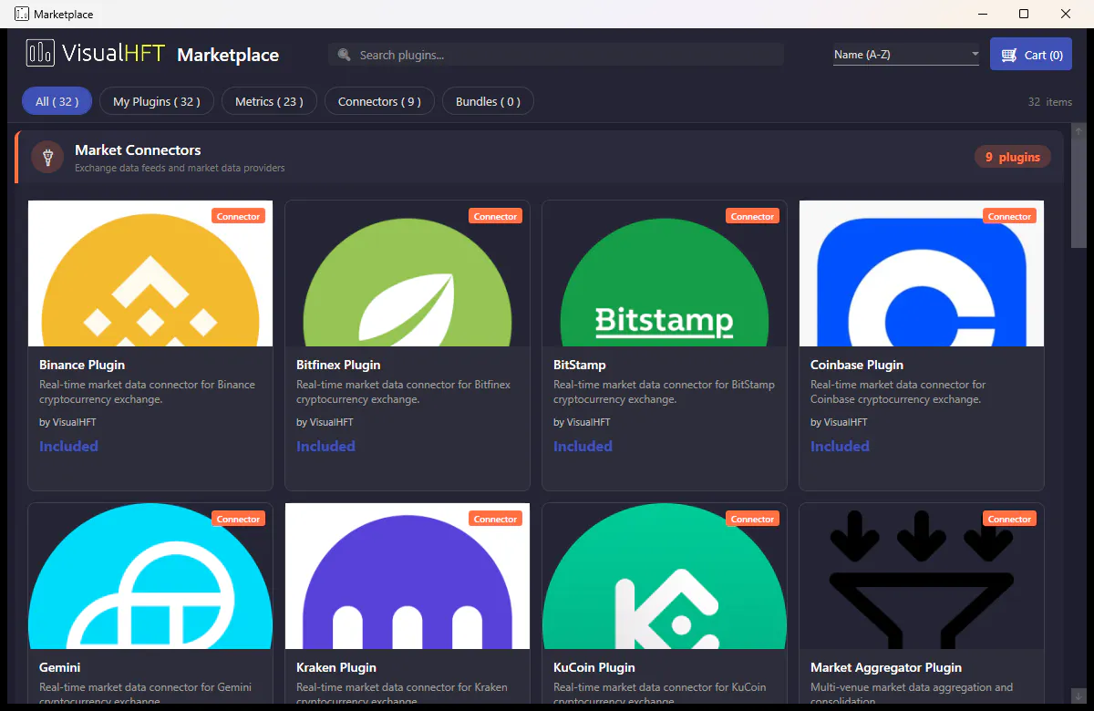Select the Kraken Plugin title
Screen dimensions: 1094x711
pos(336,667)
